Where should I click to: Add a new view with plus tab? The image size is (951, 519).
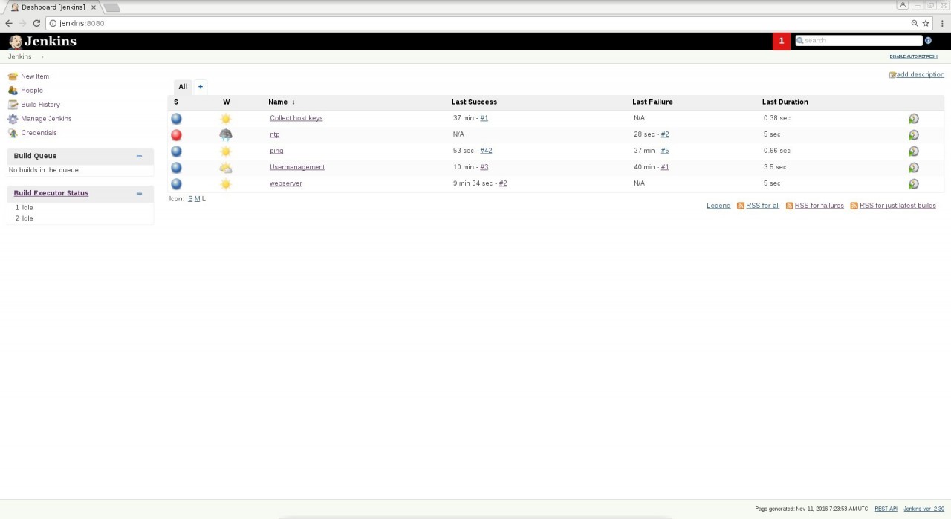[201, 87]
